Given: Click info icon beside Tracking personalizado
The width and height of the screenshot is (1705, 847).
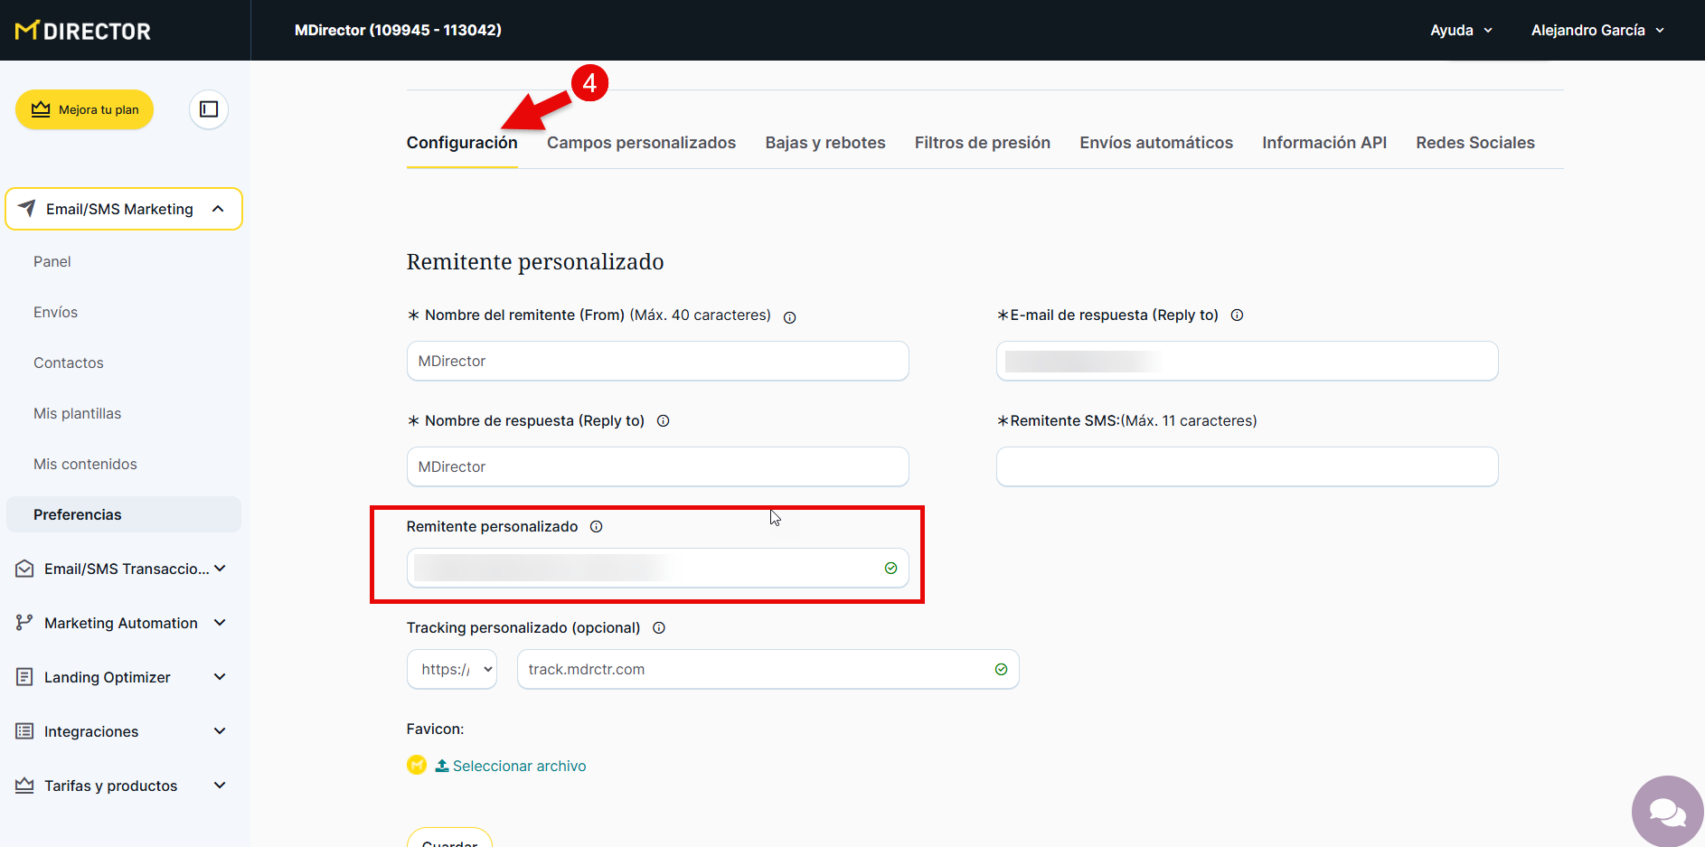Looking at the screenshot, I should pos(659,628).
